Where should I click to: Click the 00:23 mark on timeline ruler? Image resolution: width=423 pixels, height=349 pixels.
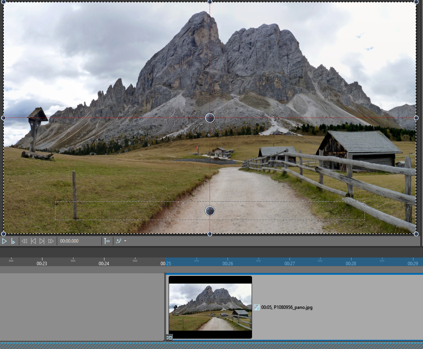pos(42,263)
